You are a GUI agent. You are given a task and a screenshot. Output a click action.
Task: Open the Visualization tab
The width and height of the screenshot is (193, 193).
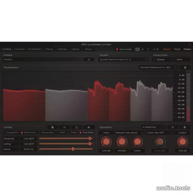[x=34, y=49]
